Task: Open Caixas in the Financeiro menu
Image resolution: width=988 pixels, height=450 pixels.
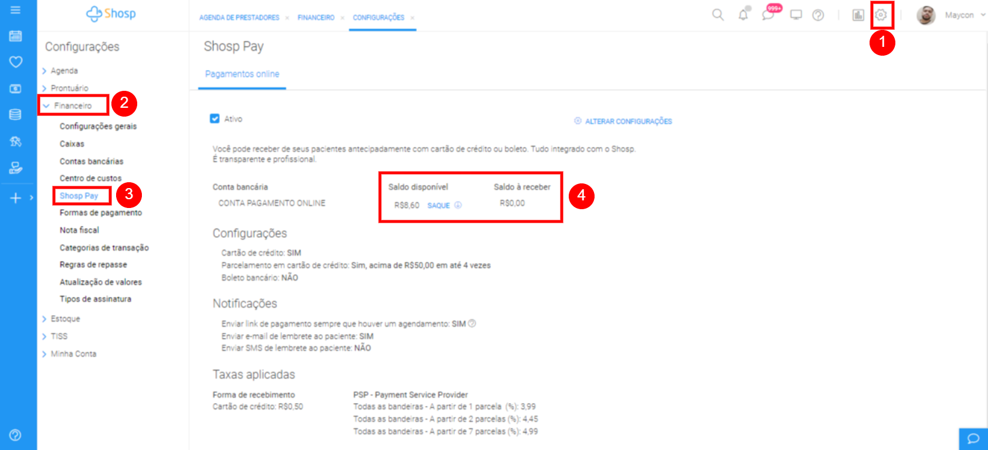Action: [x=72, y=144]
